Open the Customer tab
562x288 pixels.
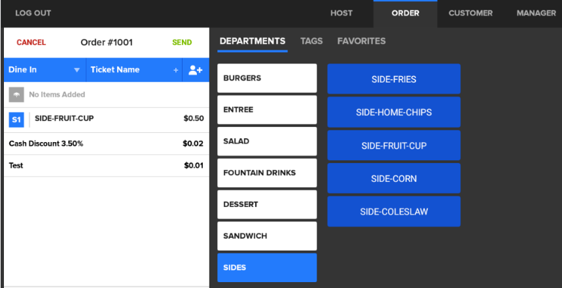470,13
